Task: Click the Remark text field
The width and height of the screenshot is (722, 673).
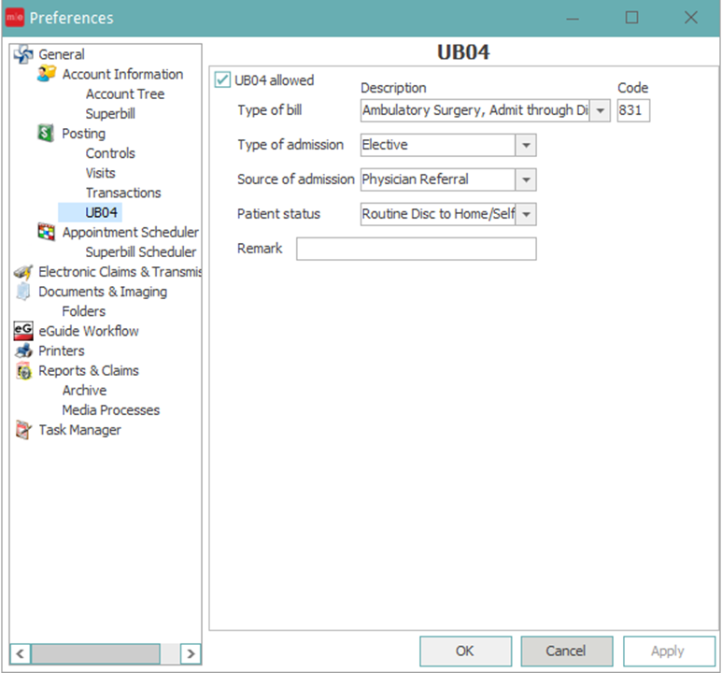Action: [416, 249]
